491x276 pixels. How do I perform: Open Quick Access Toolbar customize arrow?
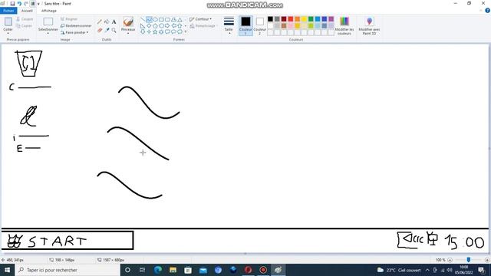[38, 4]
